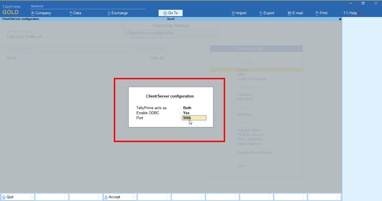Image resolution: width=382 pixels, height=201 pixels.
Task: Click 'Ratio Analysis' report
Action: [x=249, y=143]
